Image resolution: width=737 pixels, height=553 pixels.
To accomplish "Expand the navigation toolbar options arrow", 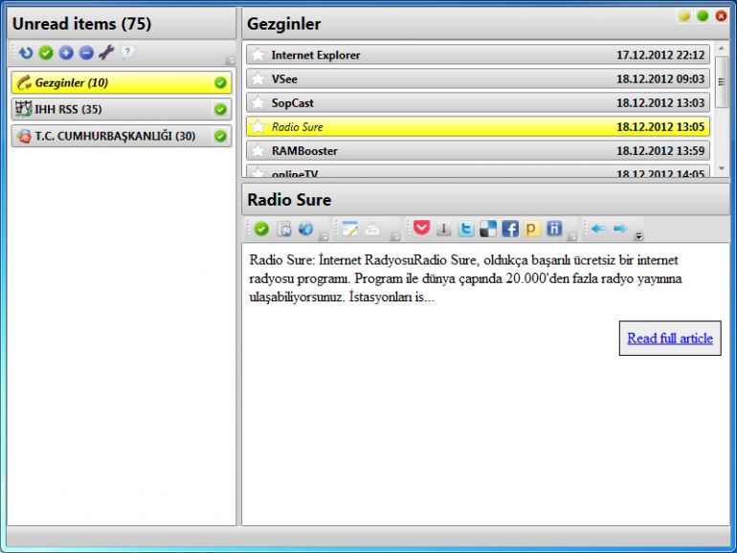I will [638, 235].
